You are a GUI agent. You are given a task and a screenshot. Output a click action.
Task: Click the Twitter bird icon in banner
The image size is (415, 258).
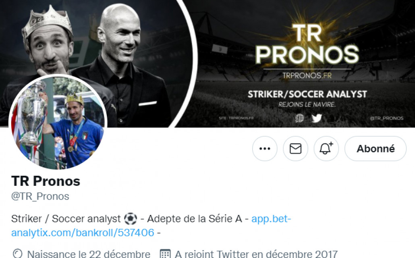pos(317,118)
